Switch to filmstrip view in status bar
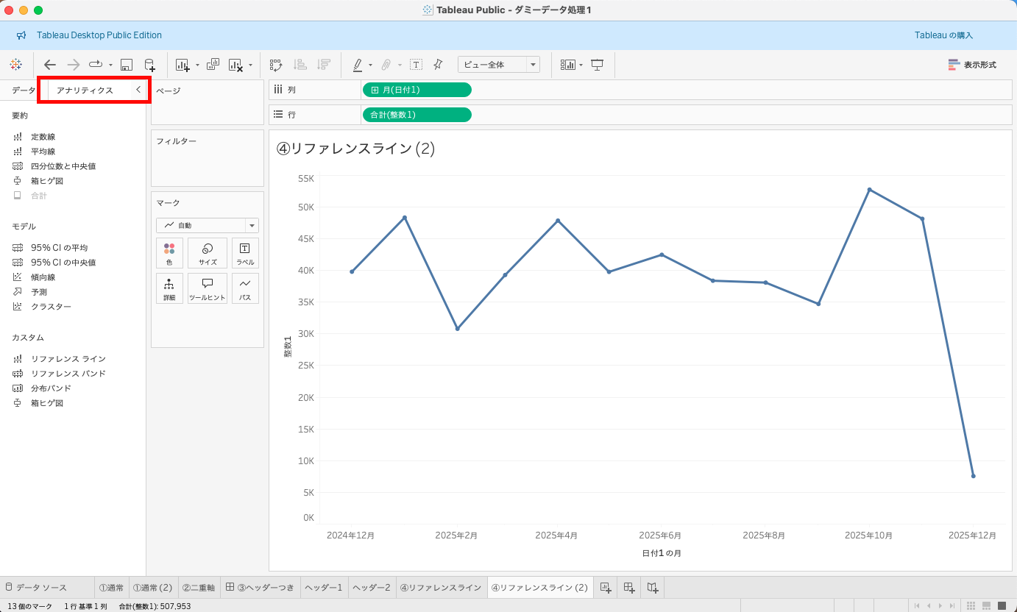Image resolution: width=1017 pixels, height=612 pixels. (986, 605)
